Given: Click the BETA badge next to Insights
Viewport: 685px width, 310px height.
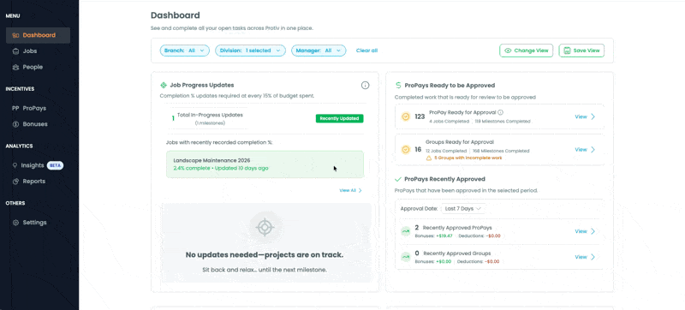Looking at the screenshot, I should click(x=55, y=165).
